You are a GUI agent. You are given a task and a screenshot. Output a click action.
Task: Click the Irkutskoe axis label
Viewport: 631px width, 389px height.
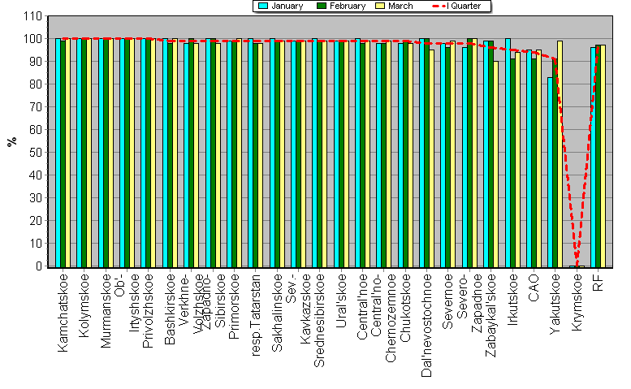(x=512, y=300)
